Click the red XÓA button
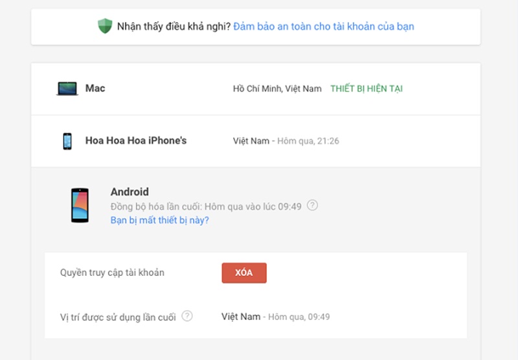Screen dimensions: 518x360 pyautogui.click(x=244, y=273)
